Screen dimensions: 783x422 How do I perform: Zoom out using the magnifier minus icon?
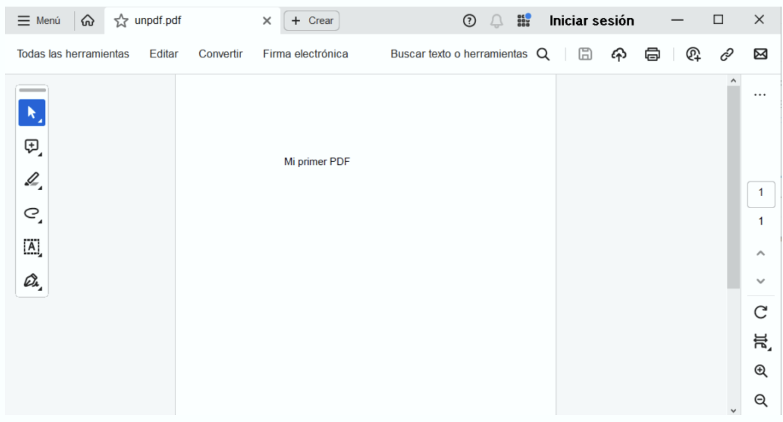coord(760,400)
